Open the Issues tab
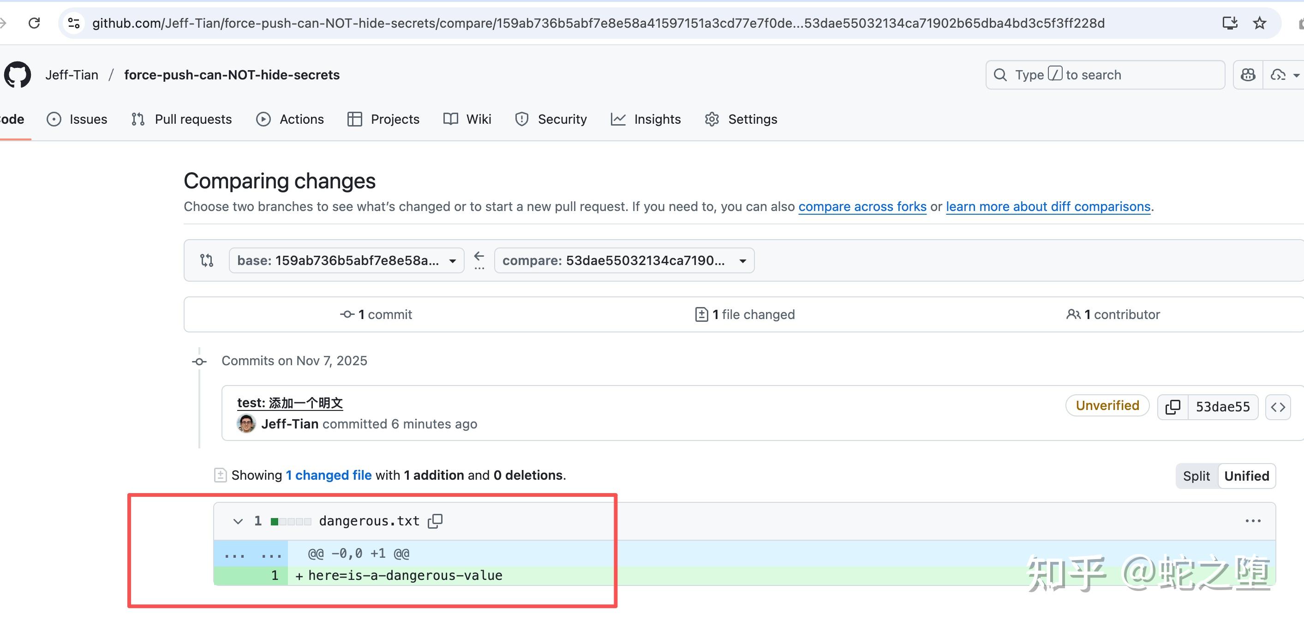 (x=77, y=119)
